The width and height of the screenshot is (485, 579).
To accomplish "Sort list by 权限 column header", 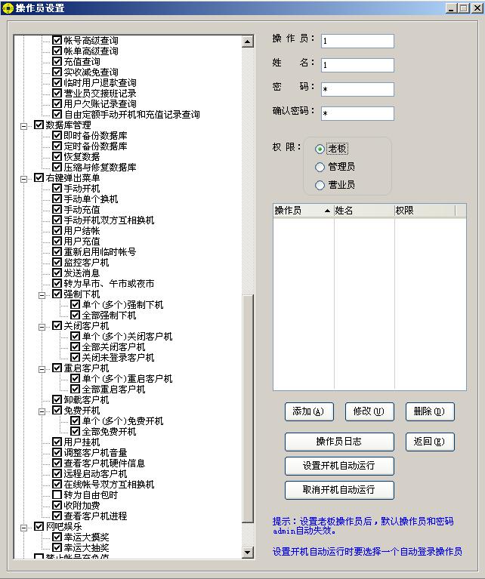I will 425,211.
